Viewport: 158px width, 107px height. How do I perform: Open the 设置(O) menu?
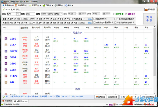(59, 5)
